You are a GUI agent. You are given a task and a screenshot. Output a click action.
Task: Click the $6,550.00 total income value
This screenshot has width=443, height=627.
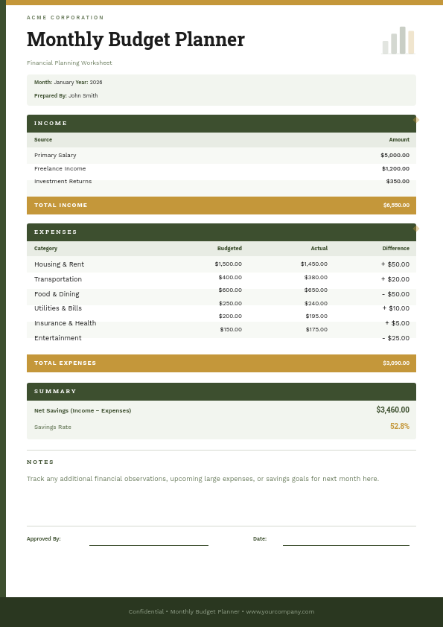click(x=396, y=205)
